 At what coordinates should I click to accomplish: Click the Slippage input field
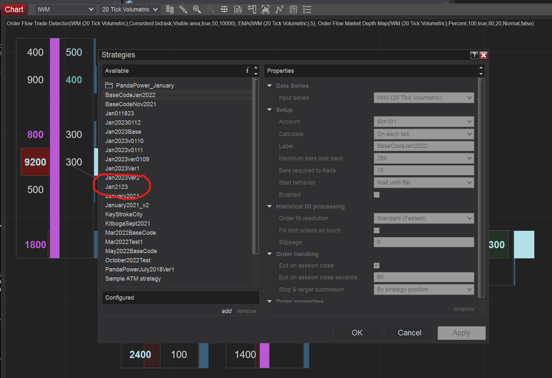click(x=424, y=242)
